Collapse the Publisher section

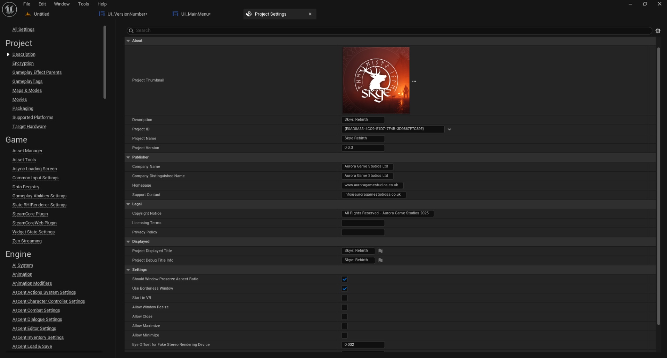pos(128,157)
